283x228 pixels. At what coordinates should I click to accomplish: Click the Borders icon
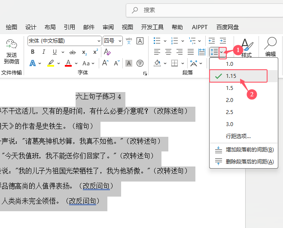[x=174, y=63]
